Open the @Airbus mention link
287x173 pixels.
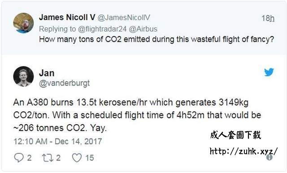tap(143, 29)
